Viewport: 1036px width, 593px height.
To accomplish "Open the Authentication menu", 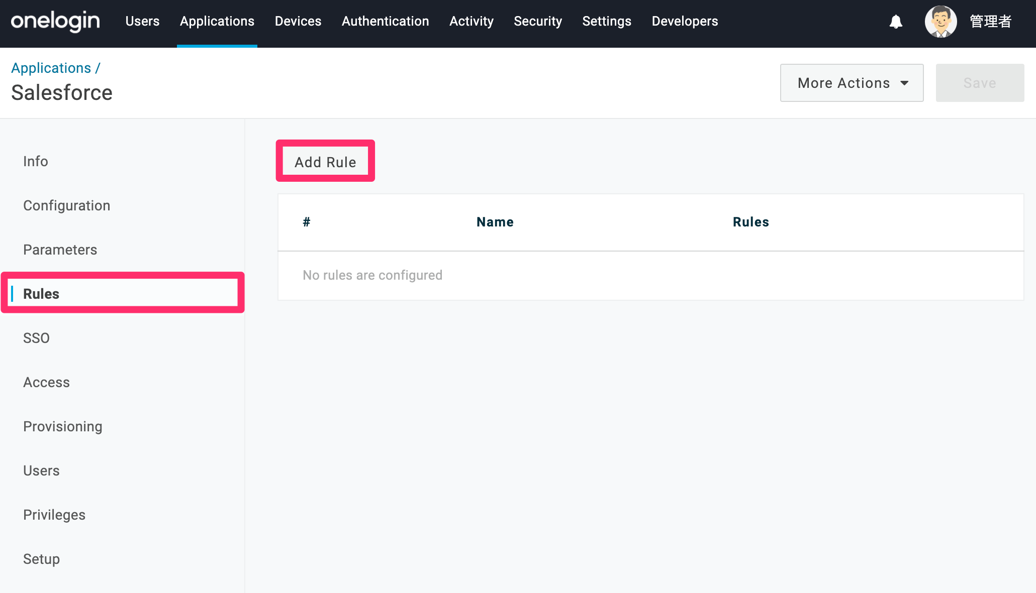I will (386, 21).
